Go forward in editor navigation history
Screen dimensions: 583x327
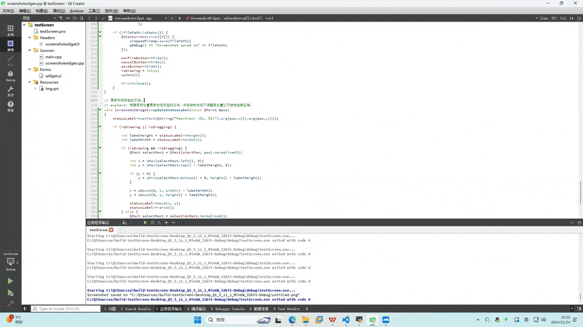(96, 18)
